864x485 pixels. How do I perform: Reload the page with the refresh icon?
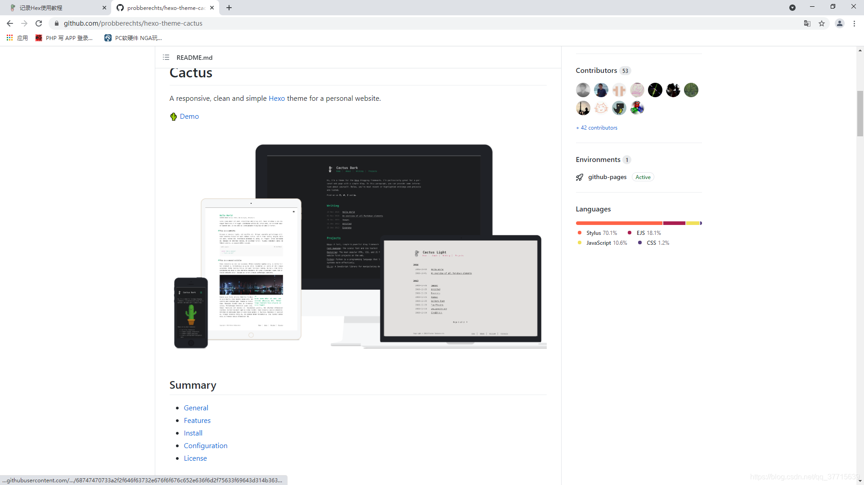click(39, 23)
